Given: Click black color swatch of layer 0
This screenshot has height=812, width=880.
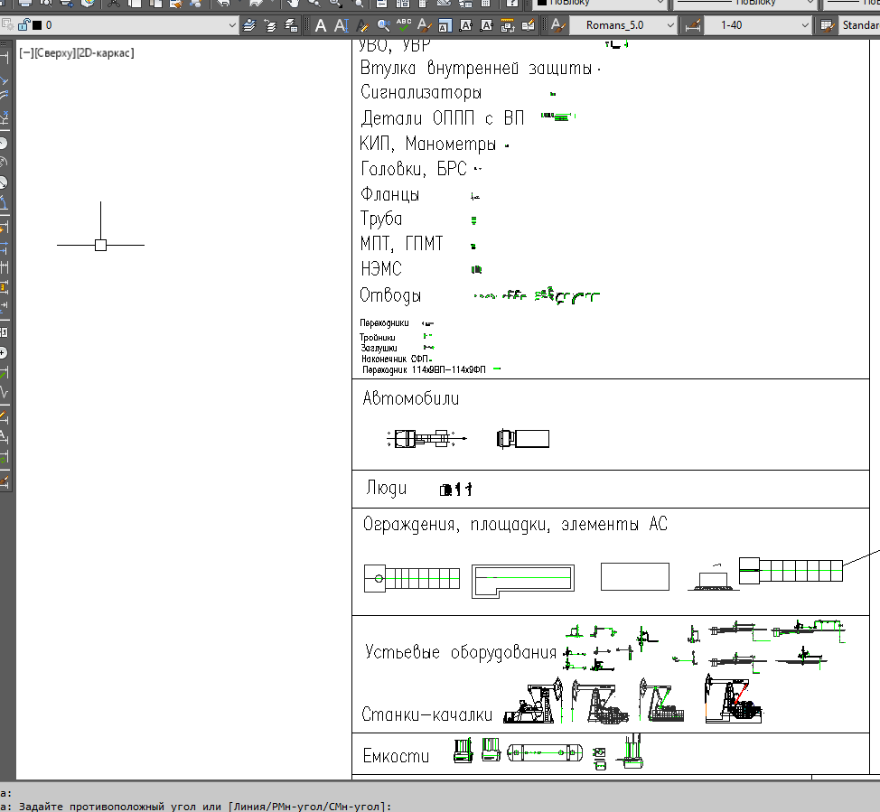Looking at the screenshot, I should tap(37, 25).
